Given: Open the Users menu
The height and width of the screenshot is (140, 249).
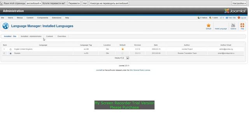Looking at the screenshot, I should coord(11,18).
